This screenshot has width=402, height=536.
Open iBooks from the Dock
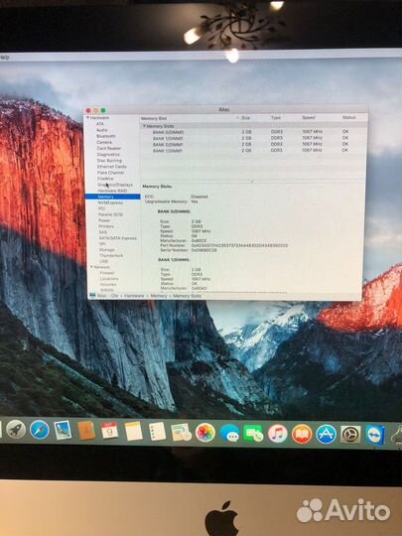click(x=302, y=434)
